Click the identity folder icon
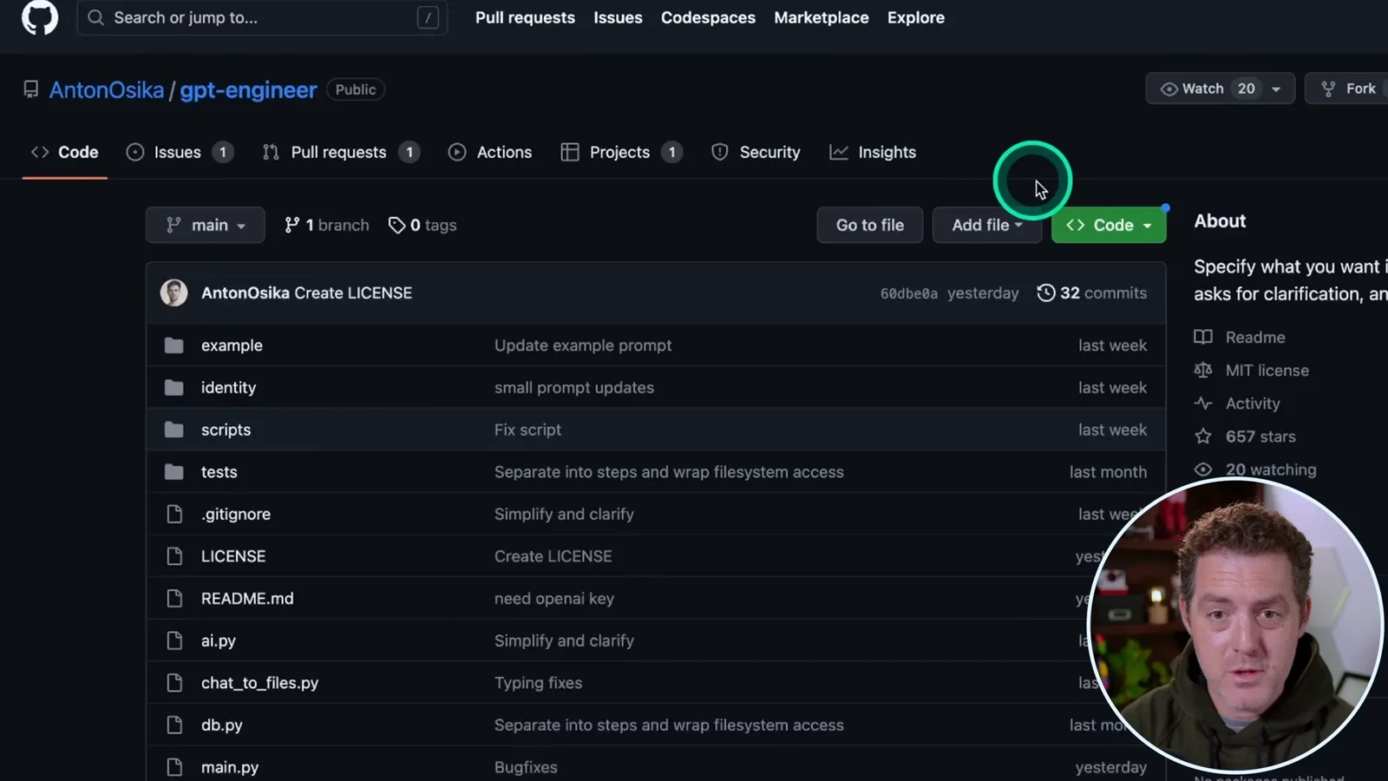This screenshot has width=1388, height=781. (174, 388)
